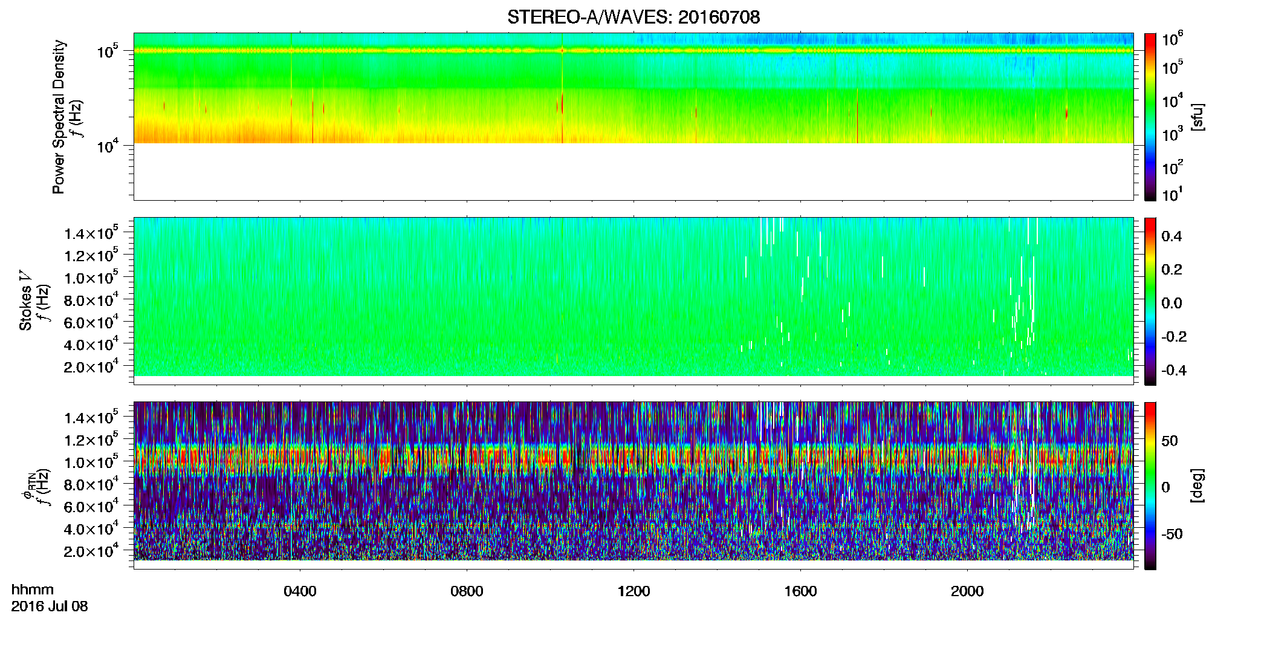Click the -50 tick on degrees color bar
The width and height of the screenshot is (1267, 653).
(1172, 534)
